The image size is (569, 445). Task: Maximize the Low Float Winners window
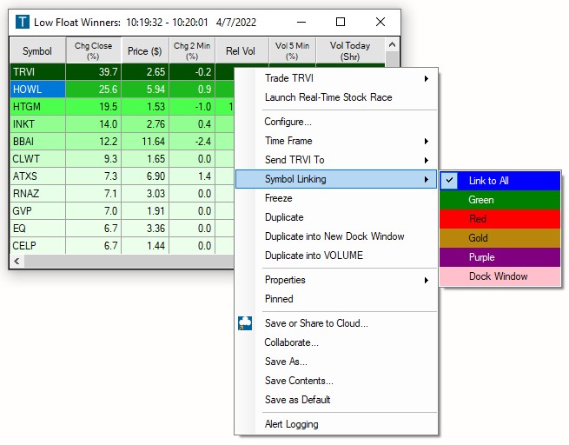pyautogui.click(x=341, y=22)
